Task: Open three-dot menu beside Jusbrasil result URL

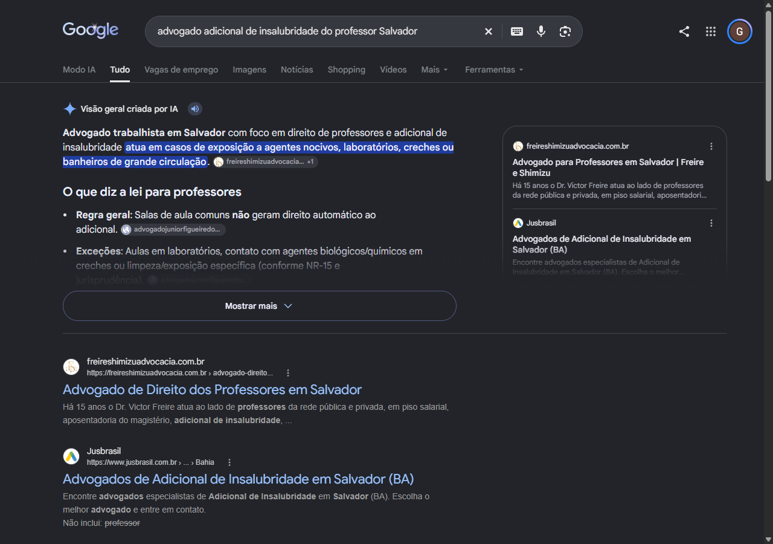Action: pos(229,462)
